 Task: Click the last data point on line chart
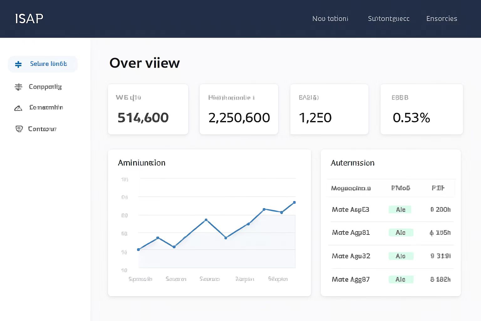294,203
